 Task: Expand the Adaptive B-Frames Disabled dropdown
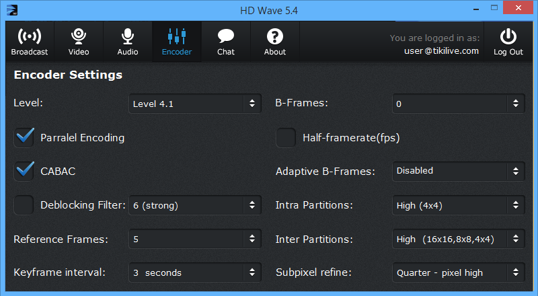point(459,172)
